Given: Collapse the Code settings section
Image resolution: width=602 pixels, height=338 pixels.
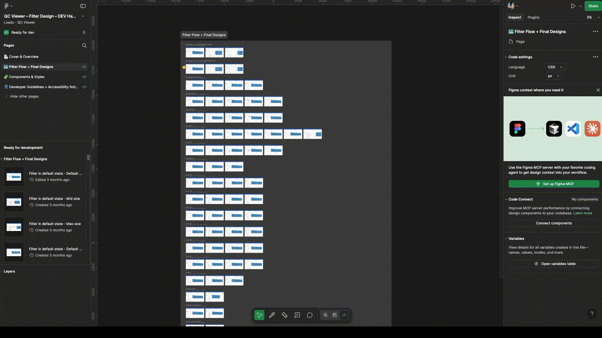Looking at the screenshot, I should pos(506,57).
